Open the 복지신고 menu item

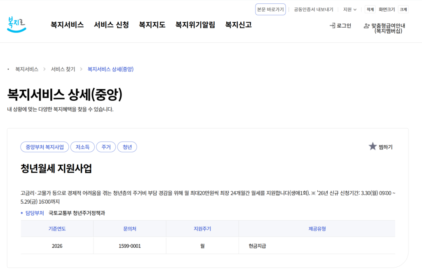[x=238, y=25]
